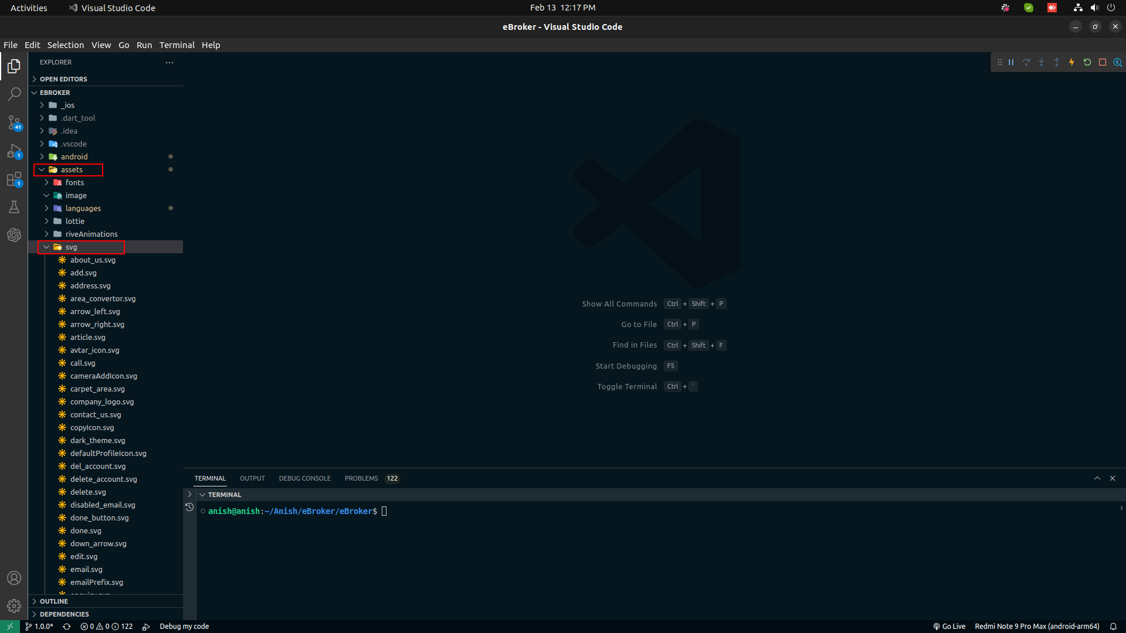Image resolution: width=1126 pixels, height=633 pixels.
Task: Open emailPrefix.svg file
Action: 106,582
